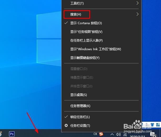Click the Sogou input method tray icon
The width and height of the screenshot is (161, 137).
click(101, 134)
